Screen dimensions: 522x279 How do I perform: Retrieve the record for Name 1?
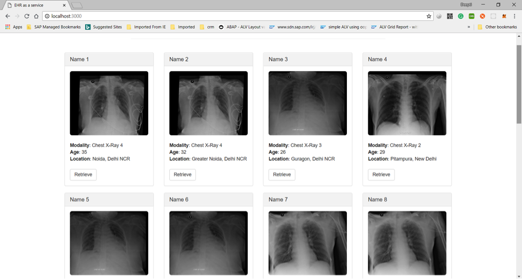83,175
